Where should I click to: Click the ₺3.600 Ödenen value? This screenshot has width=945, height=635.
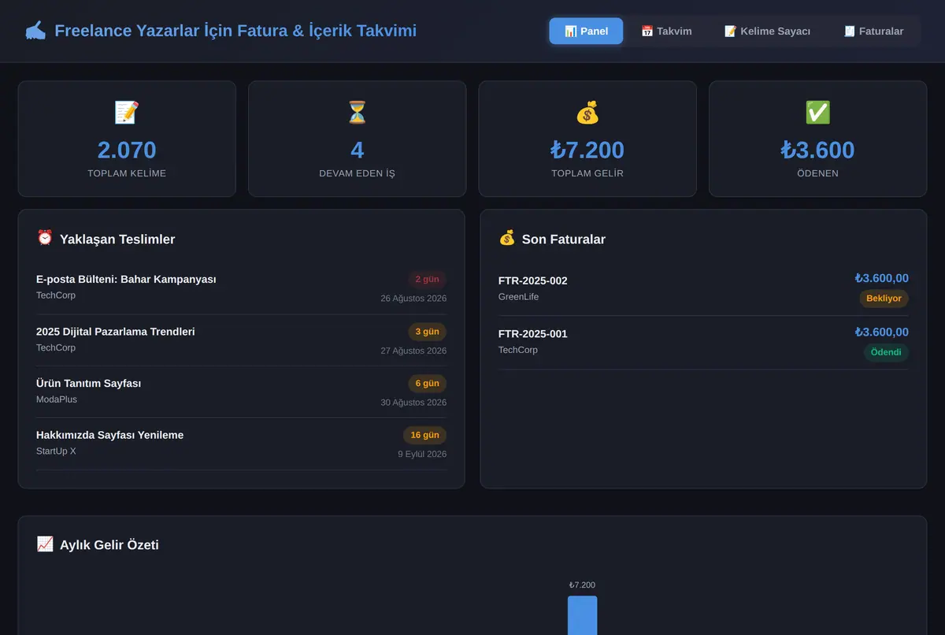817,150
